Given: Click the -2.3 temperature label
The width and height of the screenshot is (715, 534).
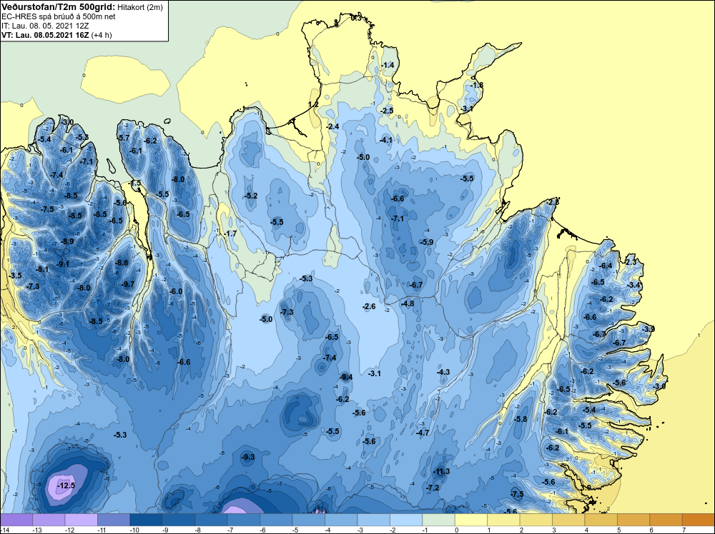Looking at the screenshot, I should pyautogui.click(x=630, y=262).
